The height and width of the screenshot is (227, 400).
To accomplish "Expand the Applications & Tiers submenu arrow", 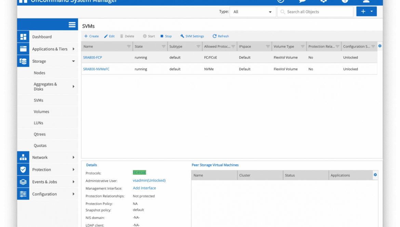I will tap(74, 49).
